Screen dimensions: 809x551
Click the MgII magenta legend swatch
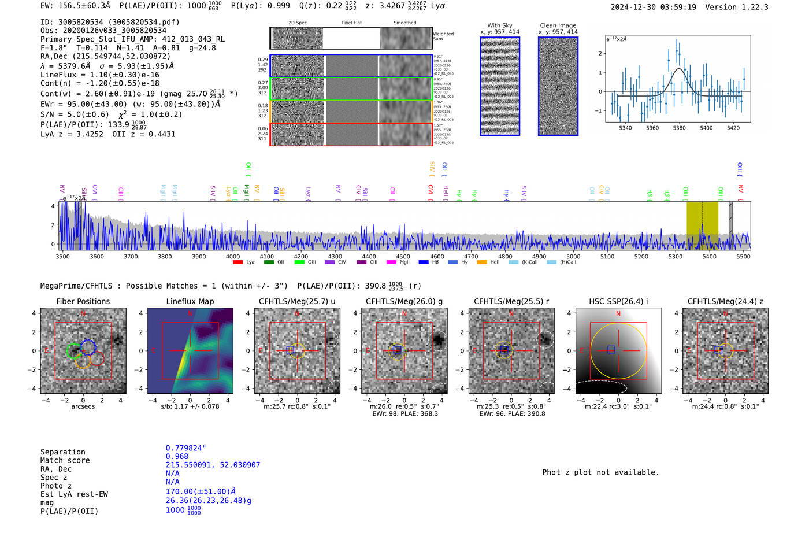click(392, 262)
